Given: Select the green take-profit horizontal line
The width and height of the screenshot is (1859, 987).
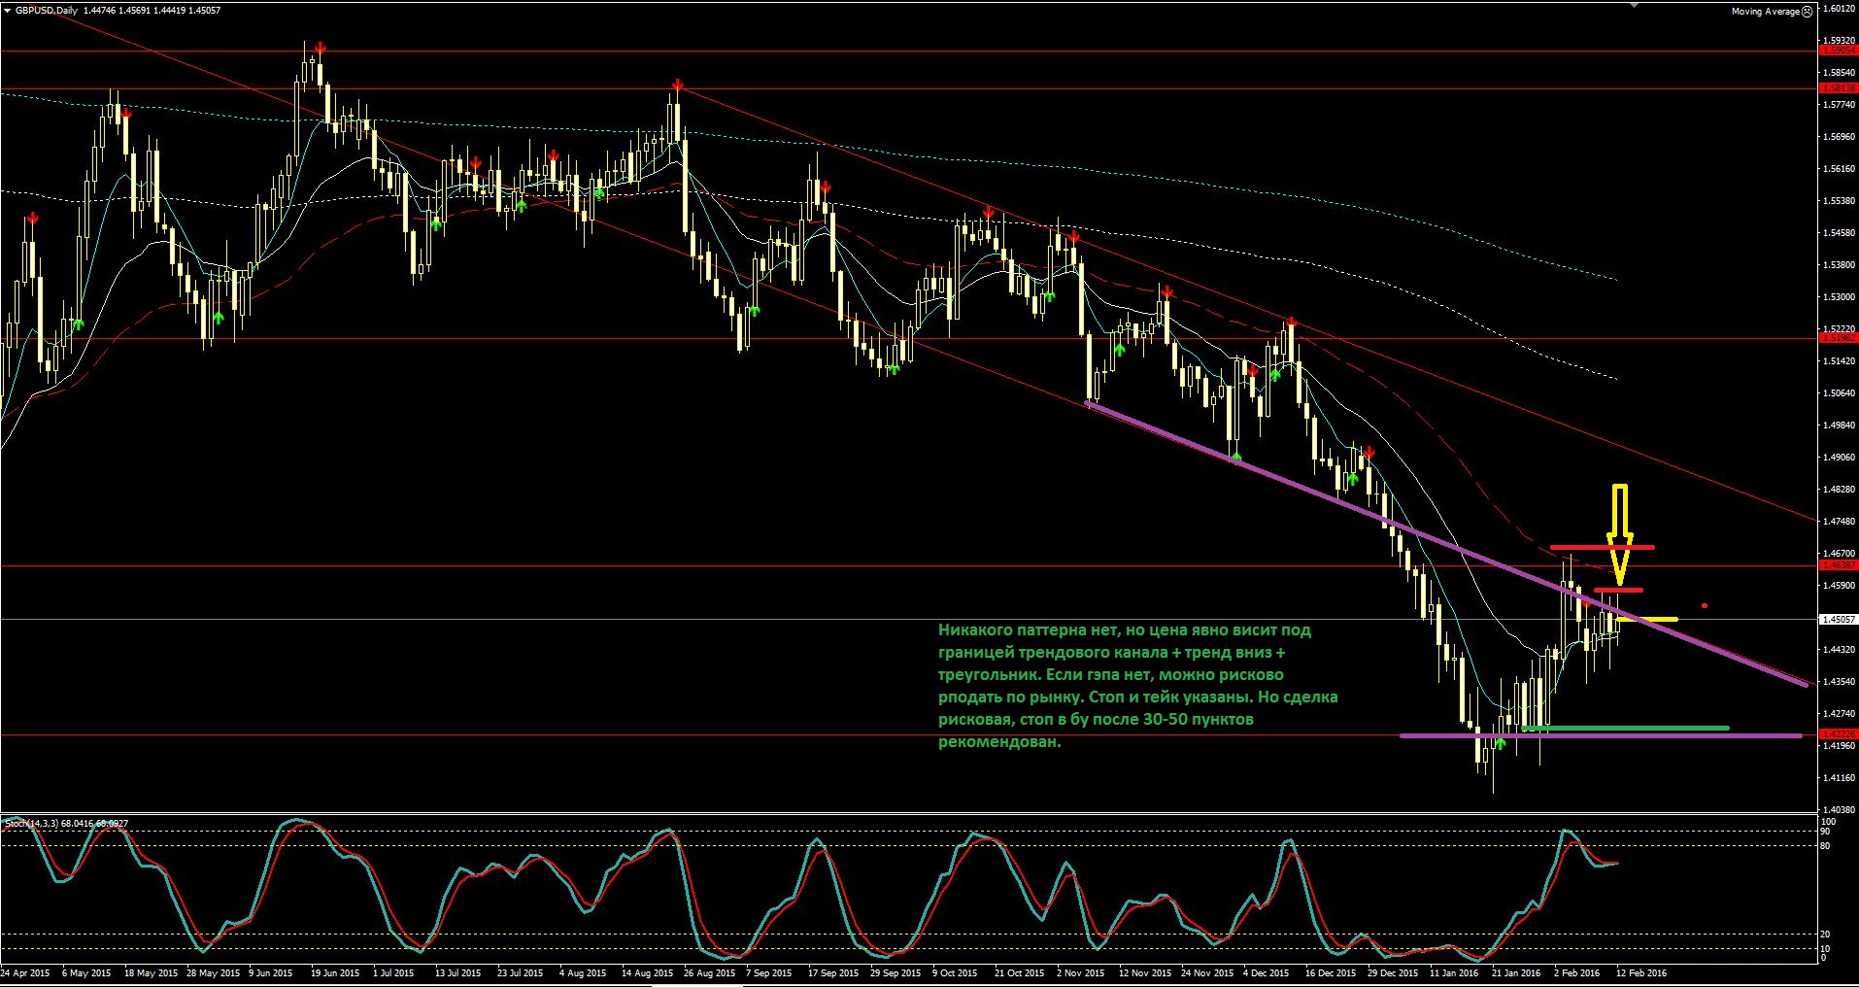Looking at the screenshot, I should pyautogui.click(x=1625, y=728).
